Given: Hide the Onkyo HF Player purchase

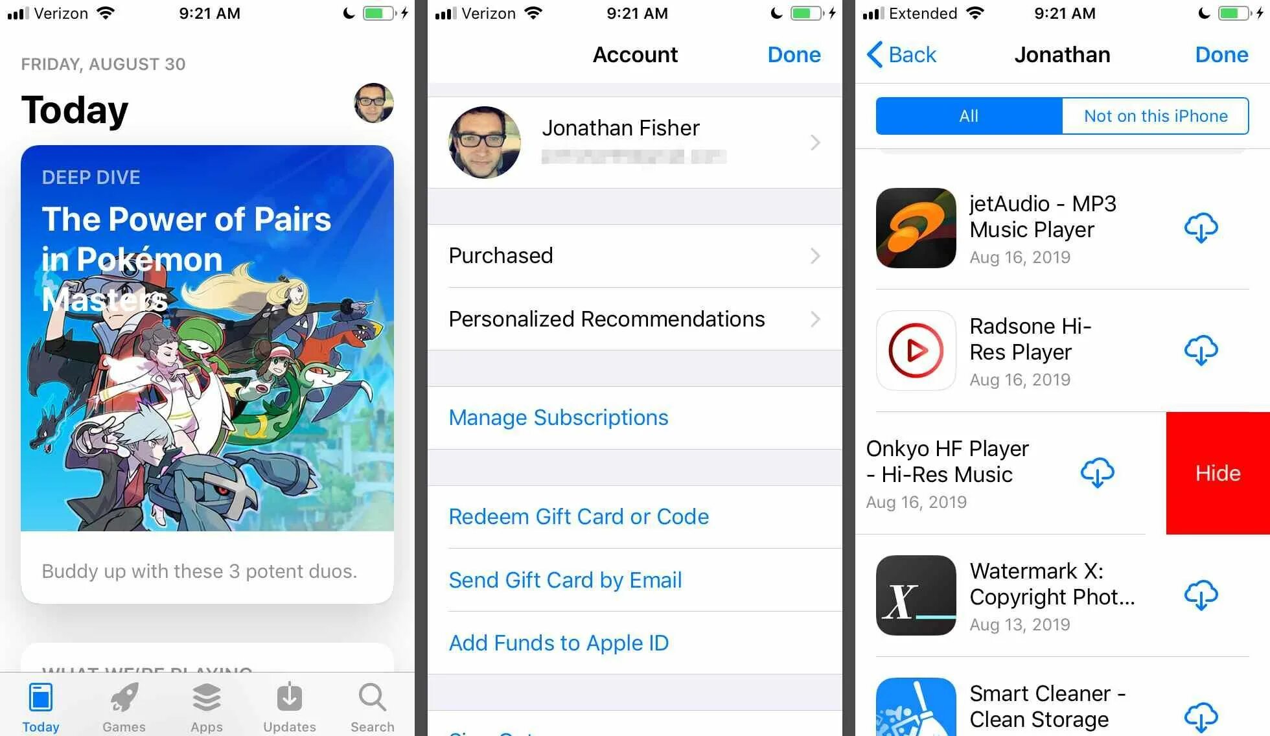Looking at the screenshot, I should pyautogui.click(x=1218, y=472).
